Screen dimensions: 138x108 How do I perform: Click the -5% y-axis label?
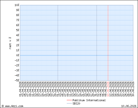tap(17, 80)
